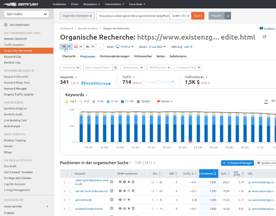Screen dimensions: 276x216
Task: Click Domain Analytics breadcrumb link
Action: tap(88, 28)
